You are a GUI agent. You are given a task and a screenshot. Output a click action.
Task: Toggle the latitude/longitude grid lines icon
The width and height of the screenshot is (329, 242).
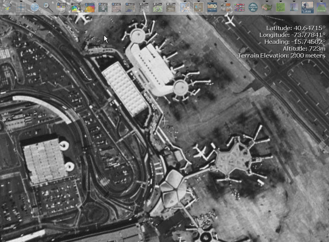pyautogui.click(x=21, y=7)
